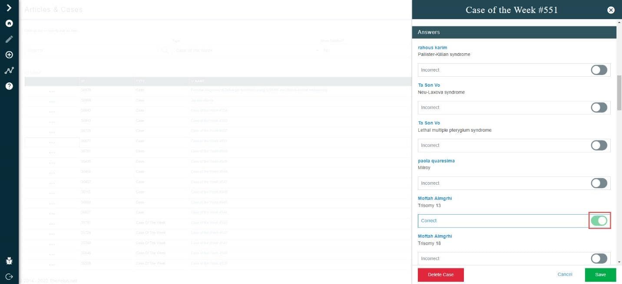This screenshot has width=622, height=284.
Task: Turn off the Trisomy 13 correct toggle
Action: 599,221
